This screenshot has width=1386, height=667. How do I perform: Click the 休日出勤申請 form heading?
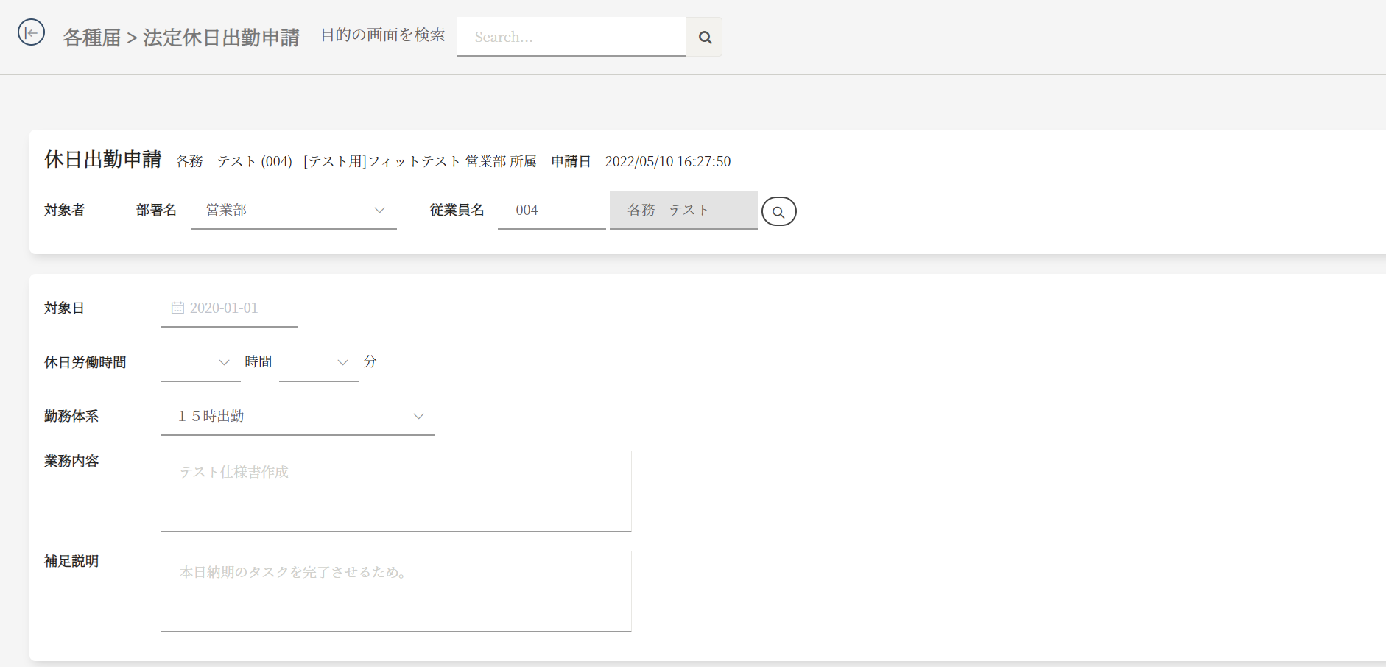coord(102,160)
